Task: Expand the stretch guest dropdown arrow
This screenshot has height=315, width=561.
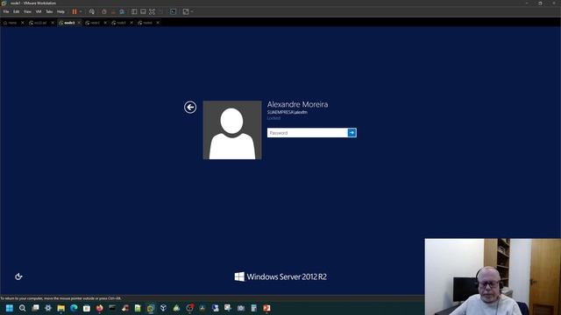Action: point(192,11)
